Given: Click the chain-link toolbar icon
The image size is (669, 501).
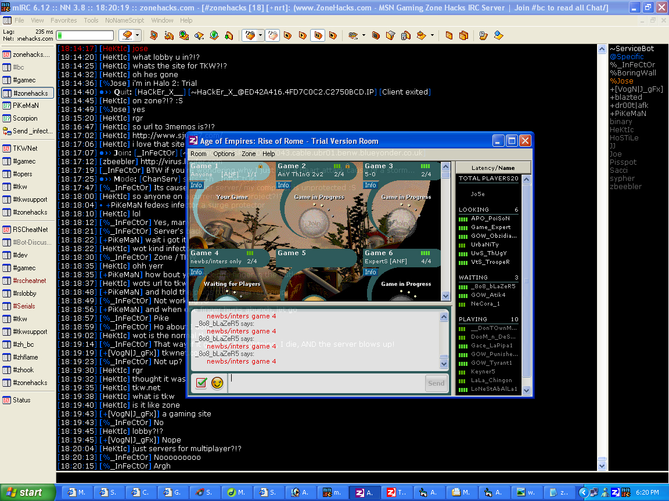Looking at the screenshot, I should [353, 35].
